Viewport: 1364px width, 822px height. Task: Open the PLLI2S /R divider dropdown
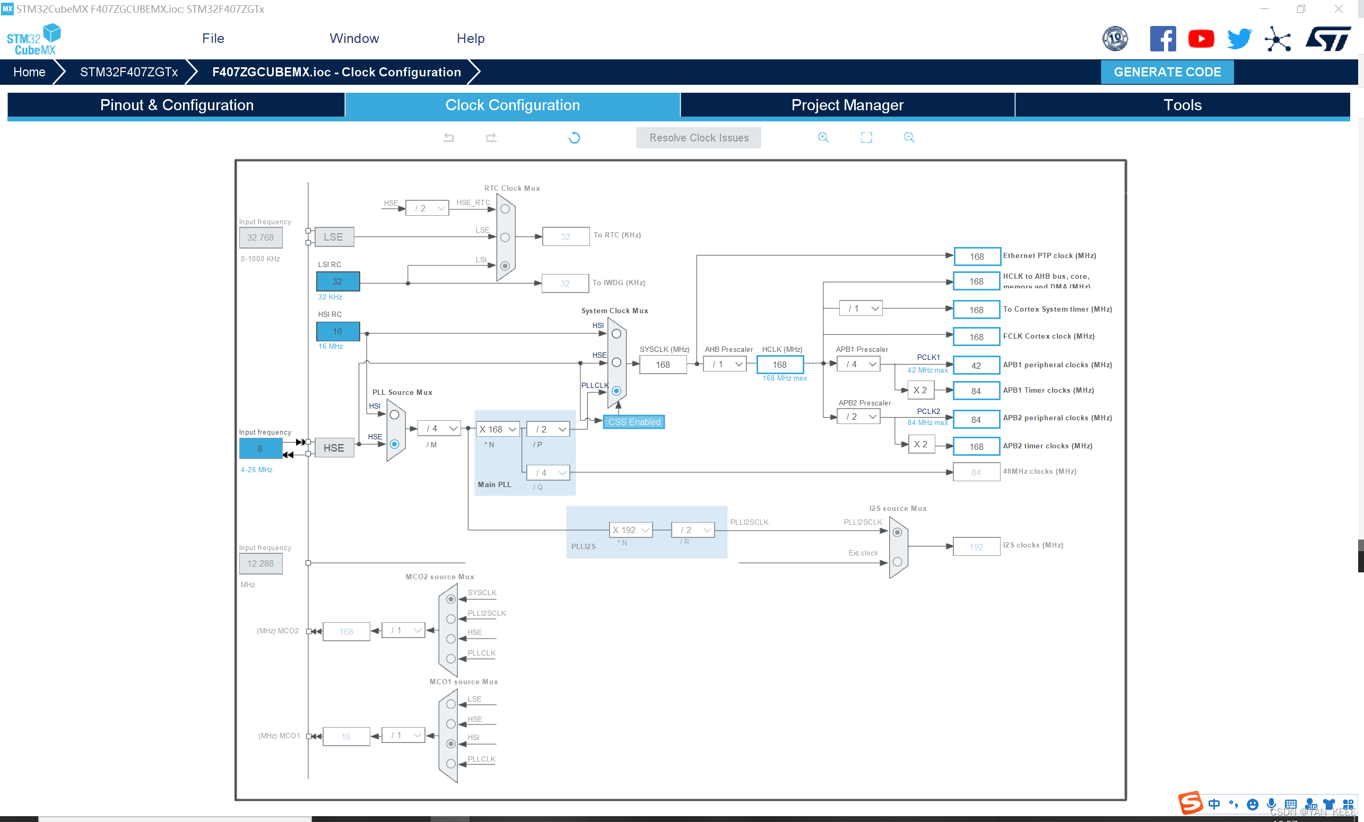coord(693,530)
